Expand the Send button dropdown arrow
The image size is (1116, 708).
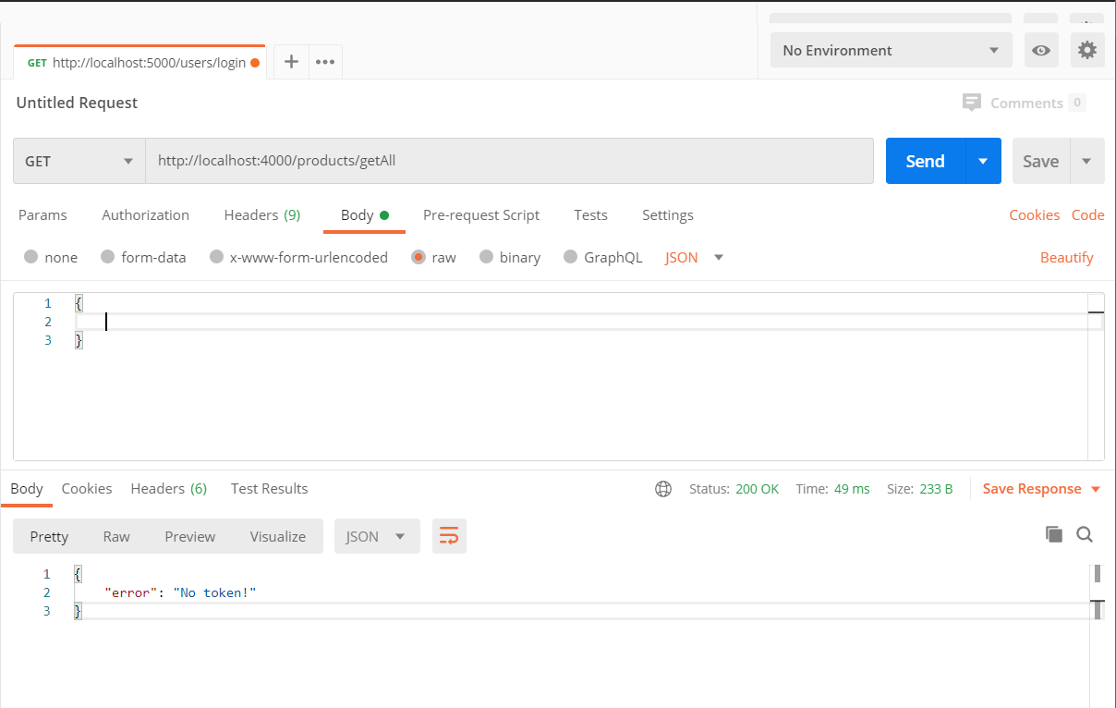(983, 161)
